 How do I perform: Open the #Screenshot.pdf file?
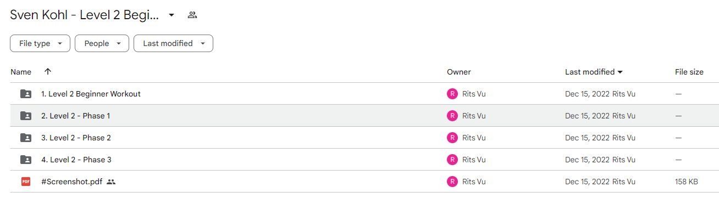click(x=72, y=182)
